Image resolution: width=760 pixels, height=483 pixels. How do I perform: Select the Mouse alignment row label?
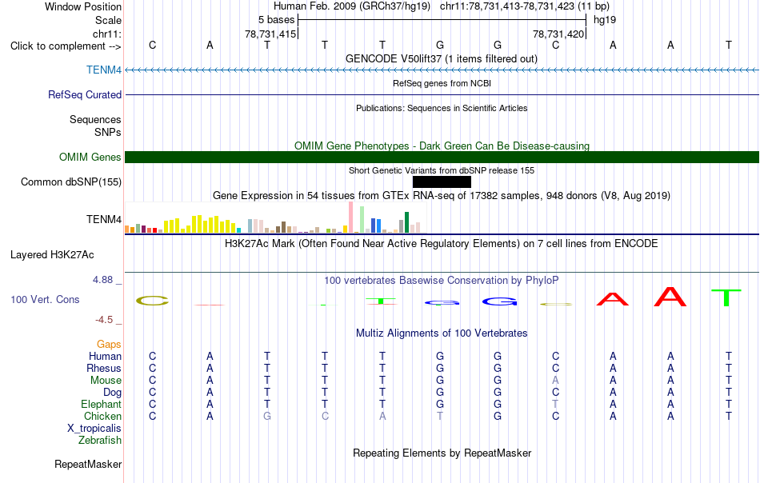(106, 381)
